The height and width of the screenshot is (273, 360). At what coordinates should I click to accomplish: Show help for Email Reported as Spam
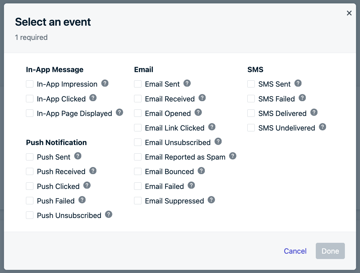click(233, 156)
